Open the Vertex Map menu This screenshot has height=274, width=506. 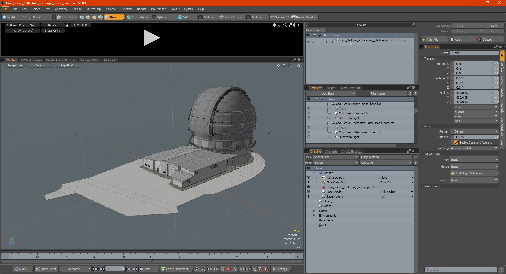pyautogui.click(x=94, y=9)
